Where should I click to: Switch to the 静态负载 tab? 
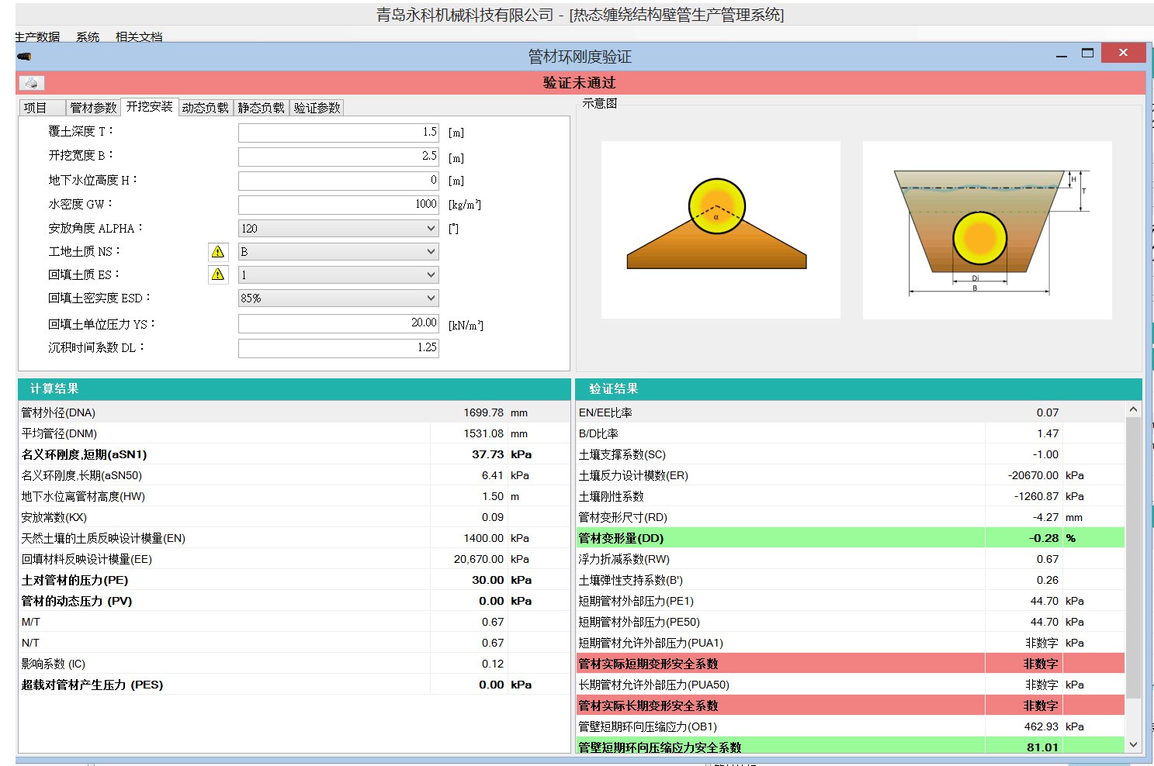(262, 108)
